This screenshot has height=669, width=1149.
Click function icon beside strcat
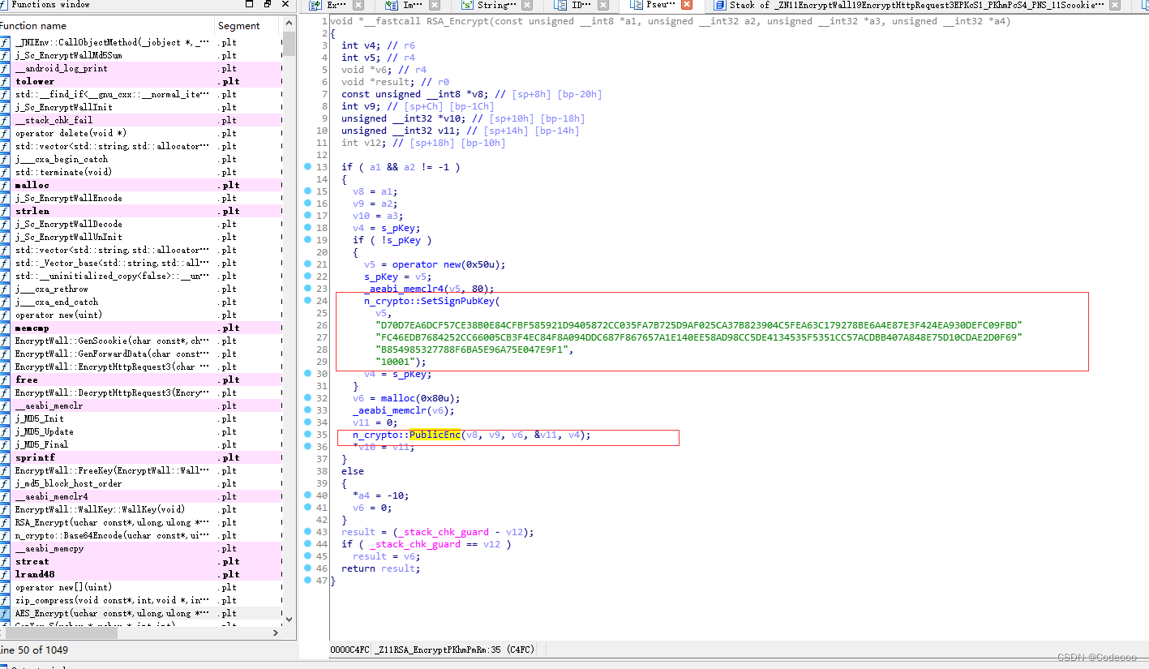5,561
